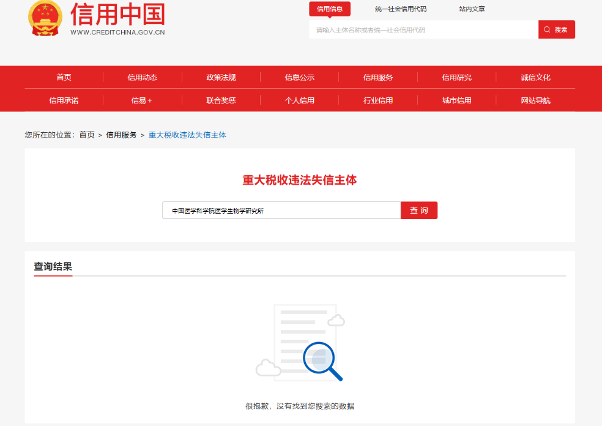This screenshot has height=426, width=602.
Task: Focus the top search box for 主体名称
Action: [424, 29]
